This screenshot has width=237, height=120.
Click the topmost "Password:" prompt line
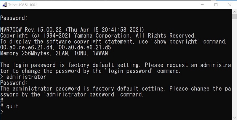click(14, 18)
